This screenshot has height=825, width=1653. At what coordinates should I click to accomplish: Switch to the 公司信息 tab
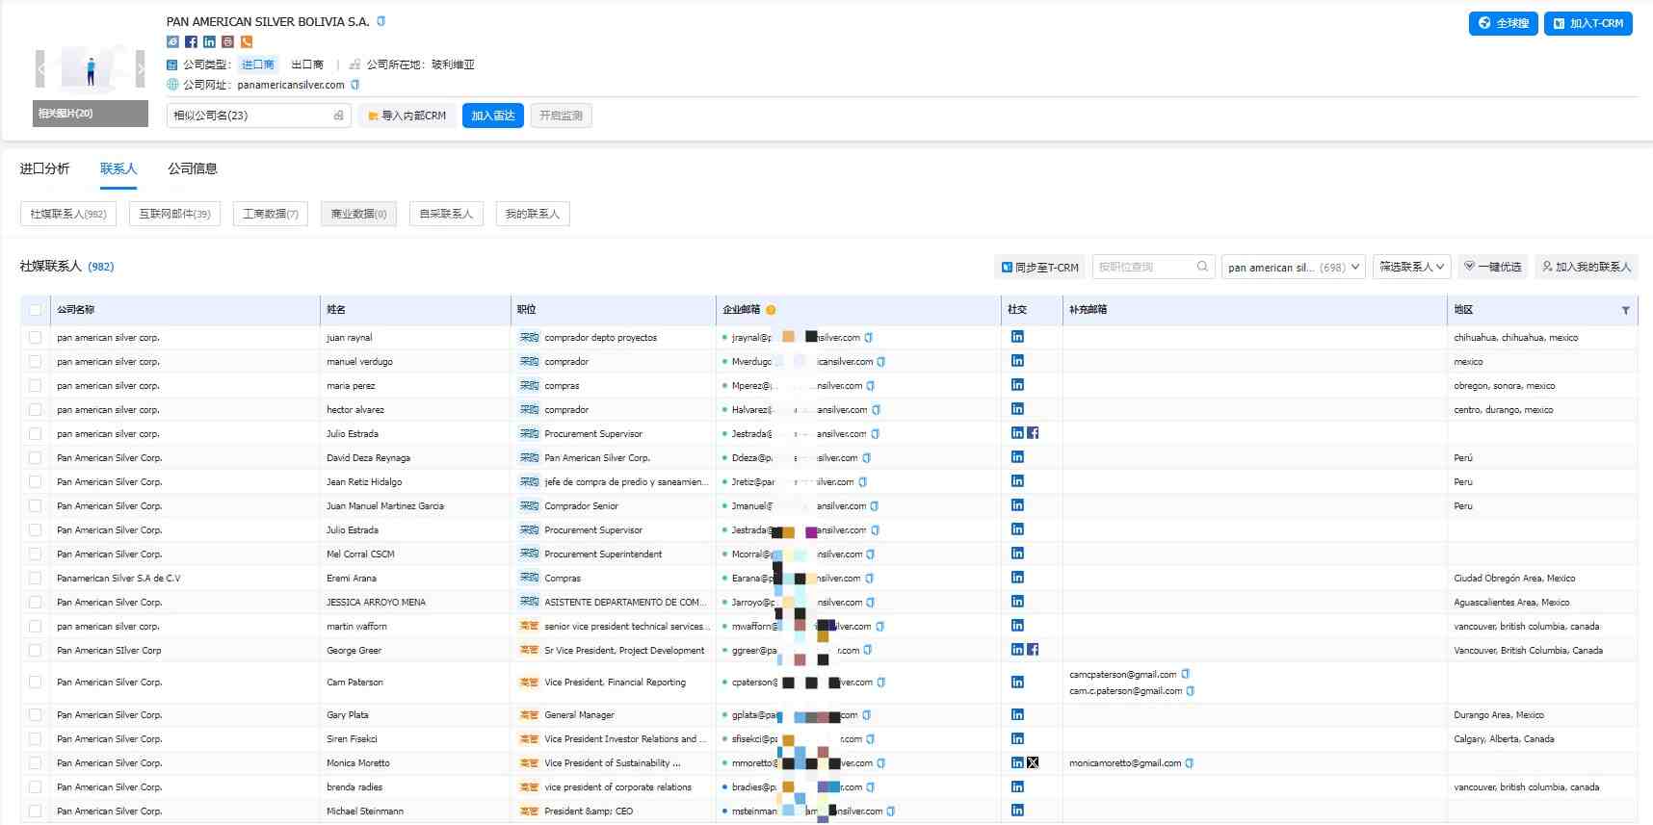[x=193, y=168]
